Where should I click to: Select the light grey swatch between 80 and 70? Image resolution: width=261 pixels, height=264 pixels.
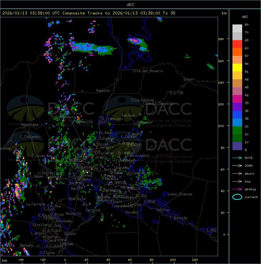[237, 28]
